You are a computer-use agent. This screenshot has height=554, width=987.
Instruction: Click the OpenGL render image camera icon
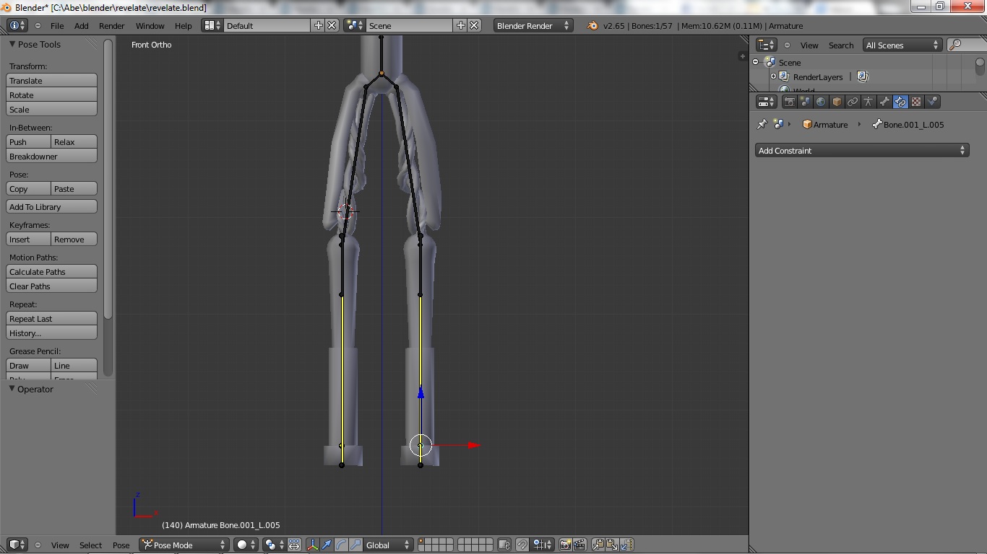coord(566,545)
